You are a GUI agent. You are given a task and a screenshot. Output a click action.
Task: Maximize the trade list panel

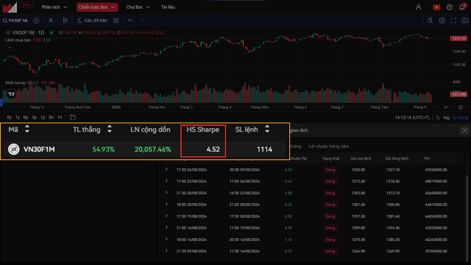(x=465, y=130)
